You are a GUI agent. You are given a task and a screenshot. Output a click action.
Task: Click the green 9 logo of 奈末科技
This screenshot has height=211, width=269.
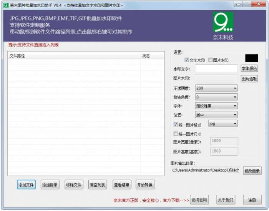click(x=223, y=22)
